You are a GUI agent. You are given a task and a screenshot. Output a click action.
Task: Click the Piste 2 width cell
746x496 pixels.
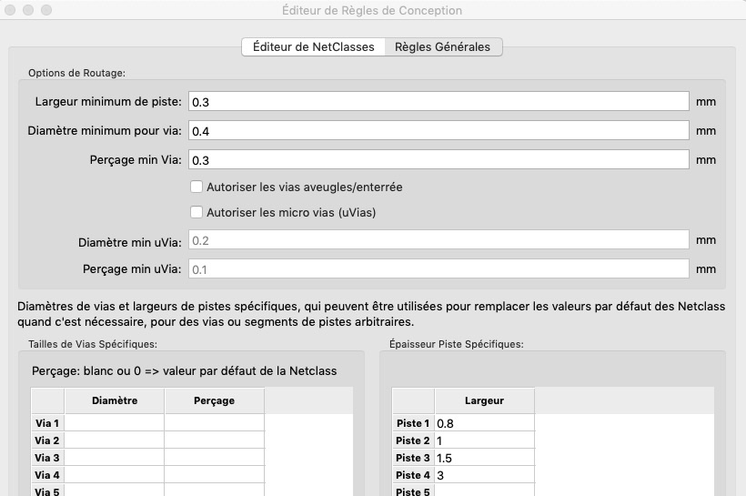point(484,440)
